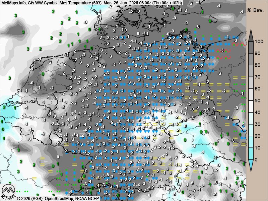This screenshot has height=201, width=268.
Task: Click the green 3 in the top-left corner
Action: pyautogui.click(x=16, y=16)
